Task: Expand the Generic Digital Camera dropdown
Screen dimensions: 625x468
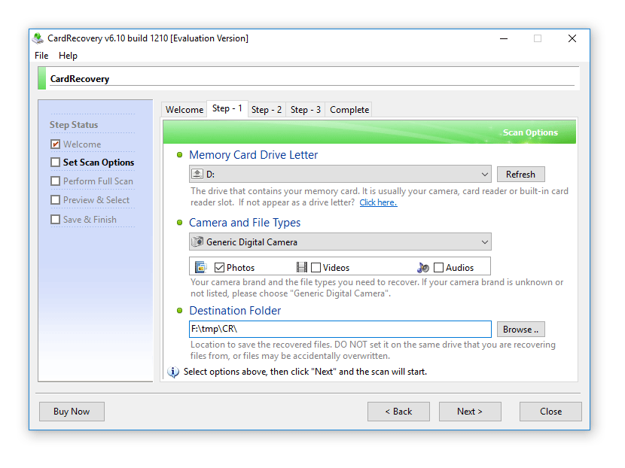Action: click(483, 242)
